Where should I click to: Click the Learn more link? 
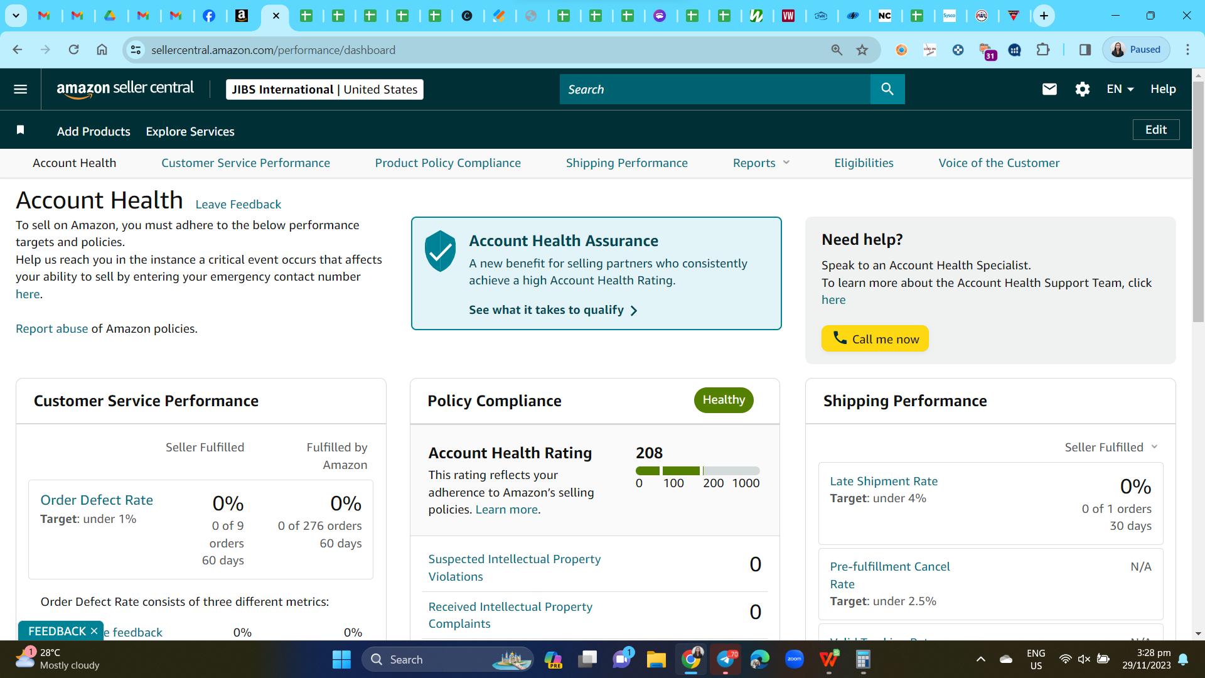tap(506, 510)
